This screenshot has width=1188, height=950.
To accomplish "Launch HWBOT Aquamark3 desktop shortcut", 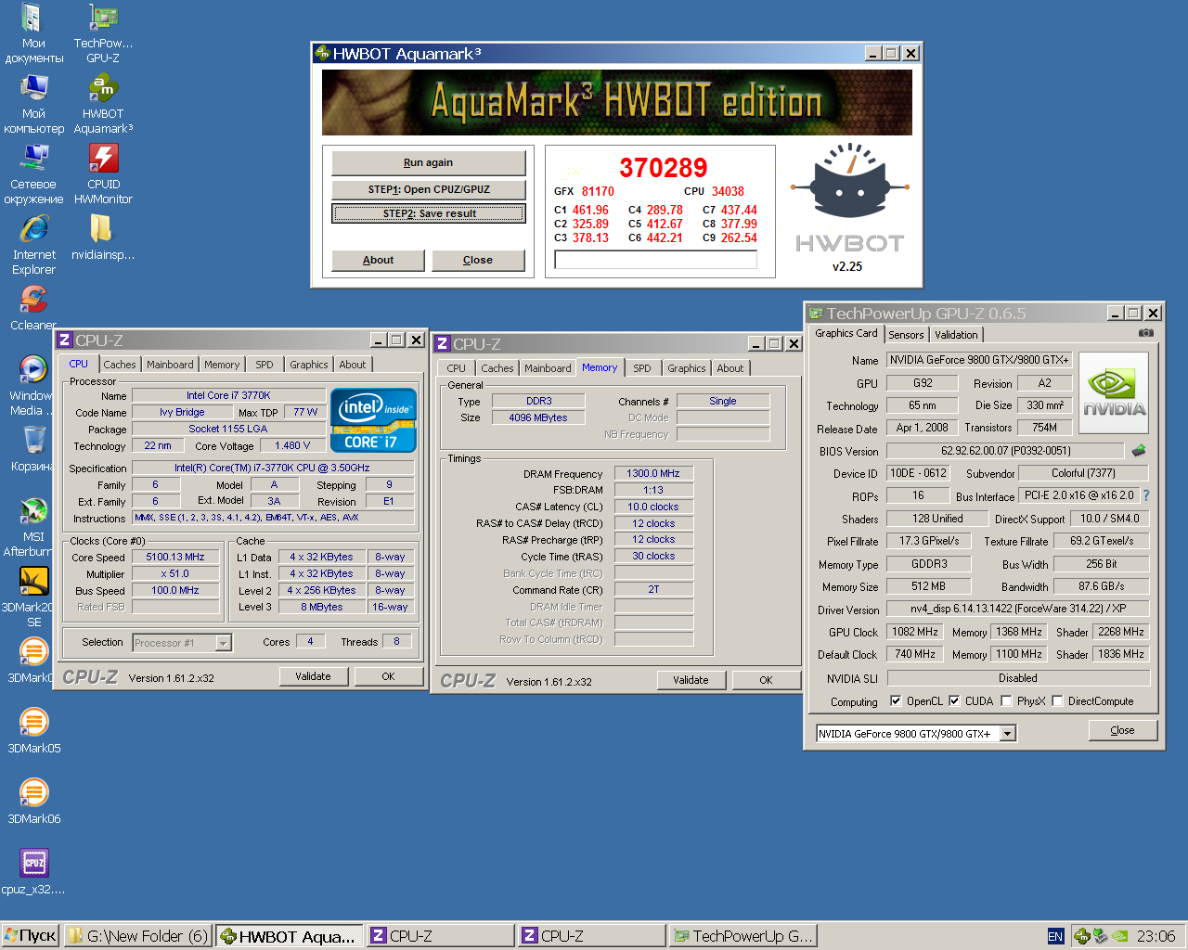I will point(103,104).
